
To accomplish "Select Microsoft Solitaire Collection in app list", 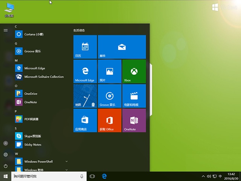I will coord(43,77).
